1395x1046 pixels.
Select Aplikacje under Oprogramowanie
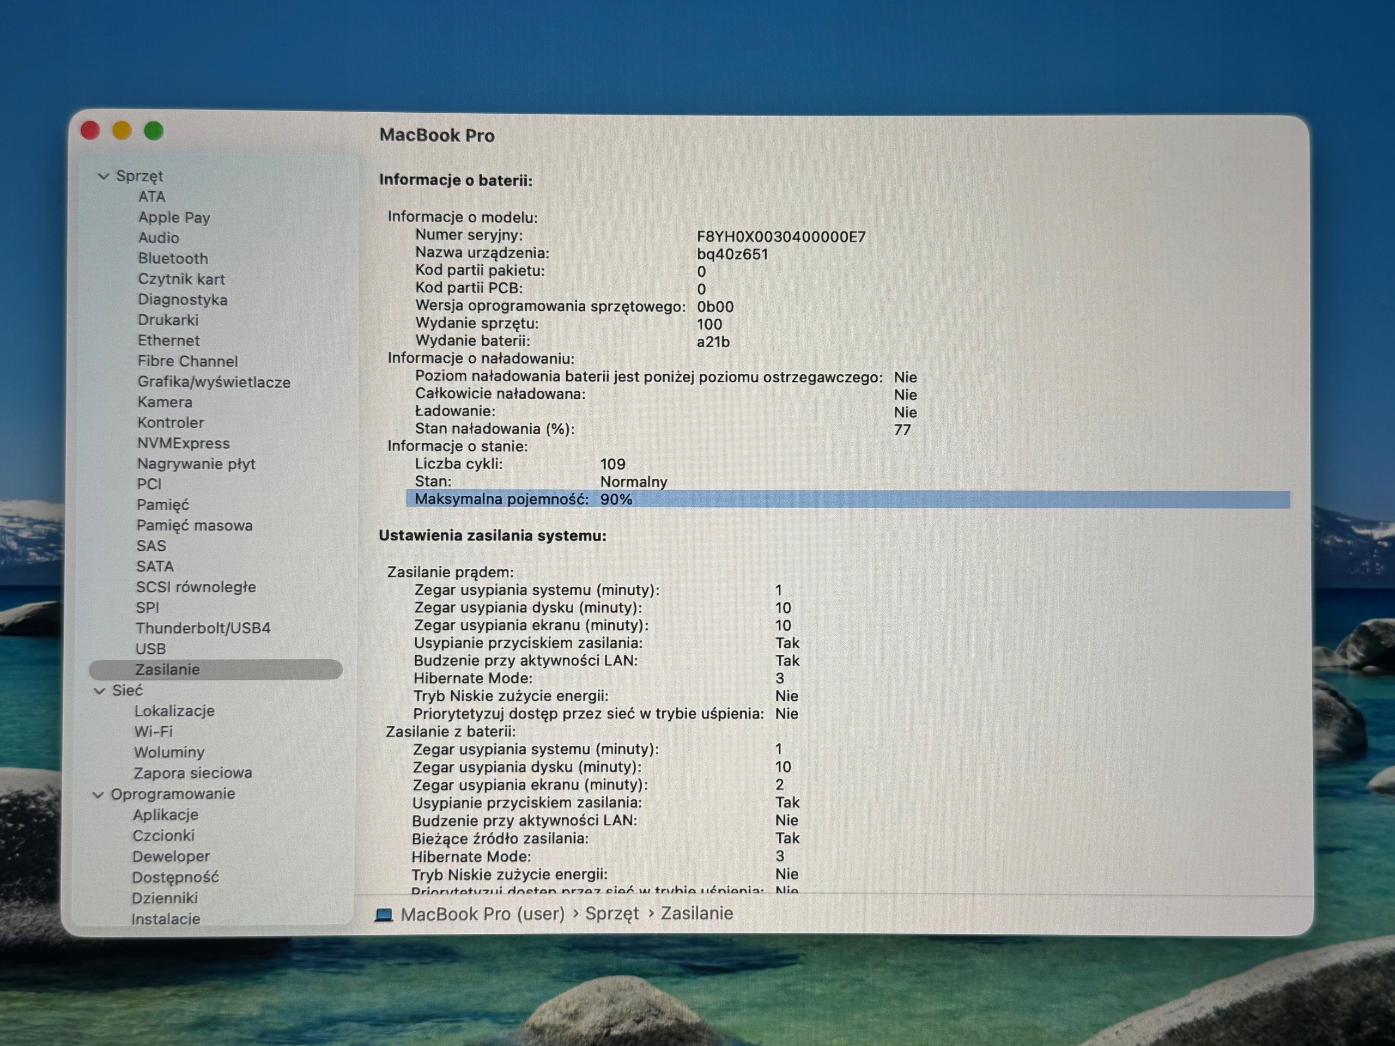pos(165,815)
